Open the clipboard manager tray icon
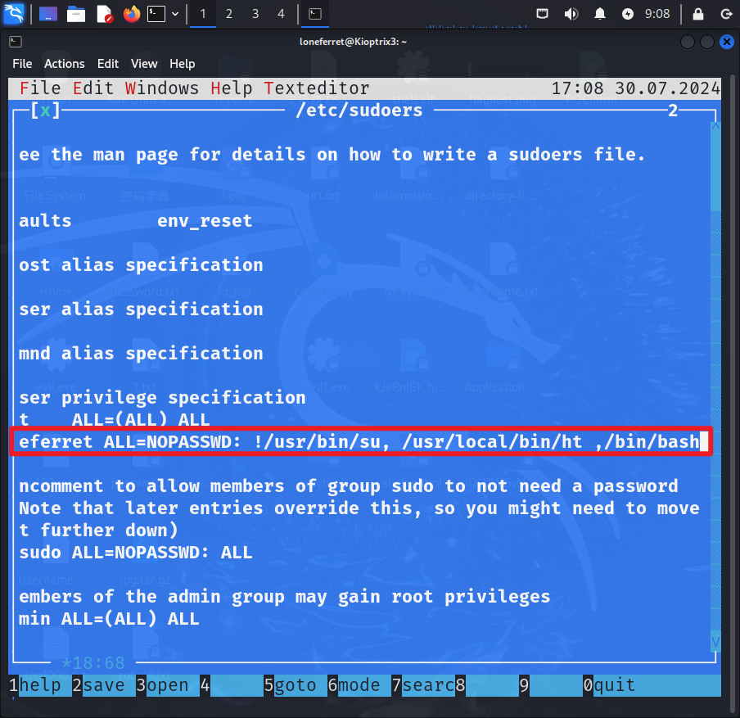 coord(544,14)
